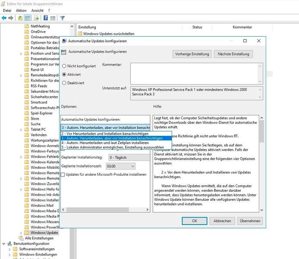Open the Ansicht menu
The width and height of the screenshot is (299, 259).
38,10
